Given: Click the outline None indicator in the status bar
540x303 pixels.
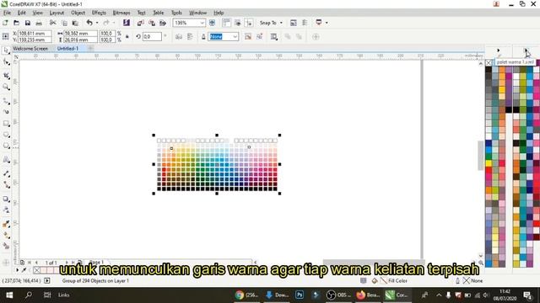Looking at the screenshot, I should click(469, 280).
